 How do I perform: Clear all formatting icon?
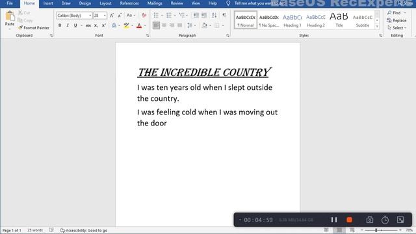(x=144, y=16)
